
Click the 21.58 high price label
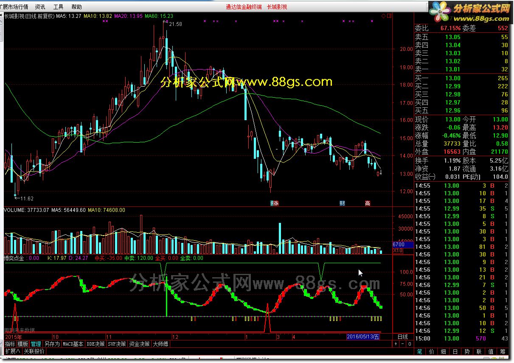[175, 24]
